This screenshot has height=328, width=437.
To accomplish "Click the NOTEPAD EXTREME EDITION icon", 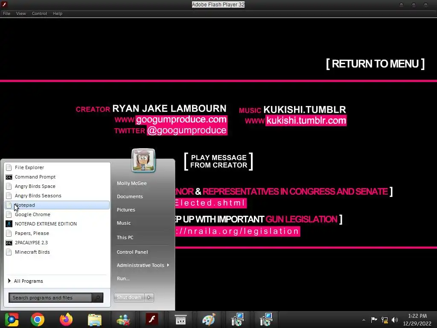I will 9,224.
